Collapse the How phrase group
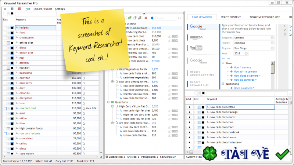Screen dimensions: 294x165 [223, 63]
